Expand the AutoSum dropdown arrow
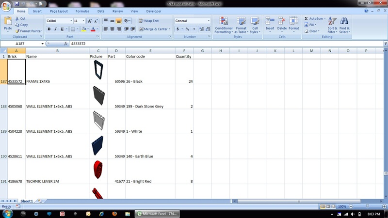 click(x=324, y=18)
